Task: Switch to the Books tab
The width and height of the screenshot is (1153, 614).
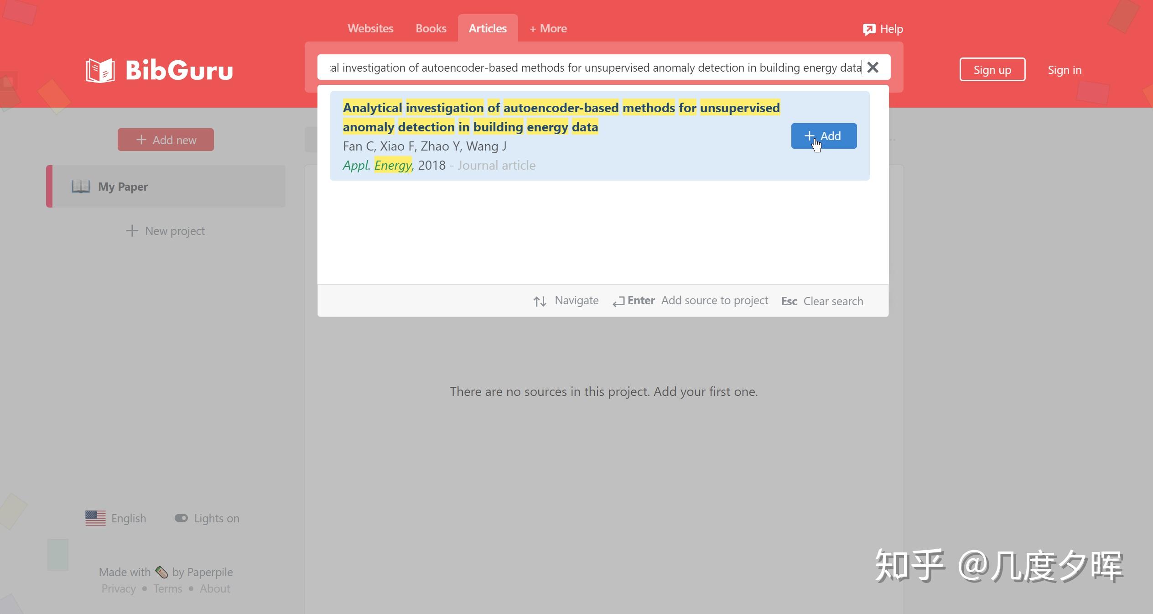Action: [431, 29]
